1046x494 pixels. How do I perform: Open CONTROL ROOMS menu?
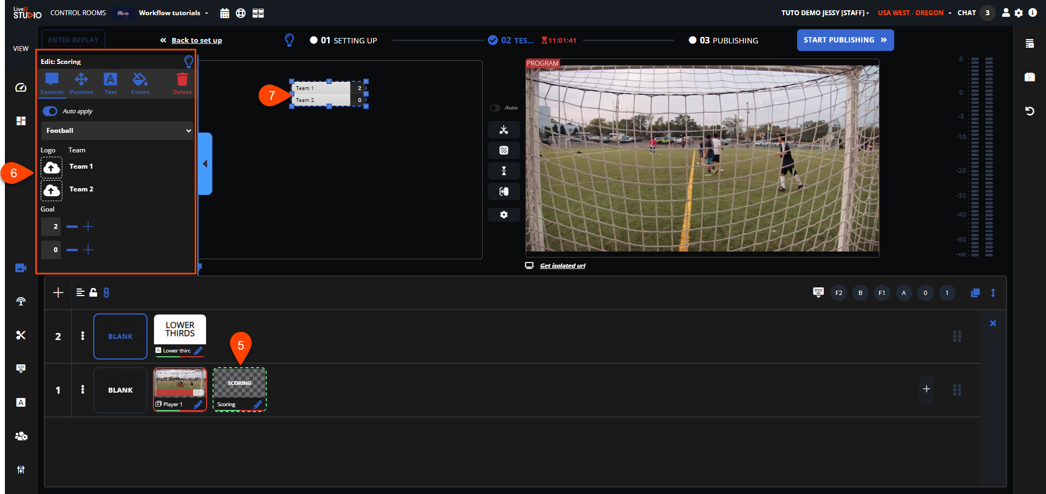tap(78, 13)
